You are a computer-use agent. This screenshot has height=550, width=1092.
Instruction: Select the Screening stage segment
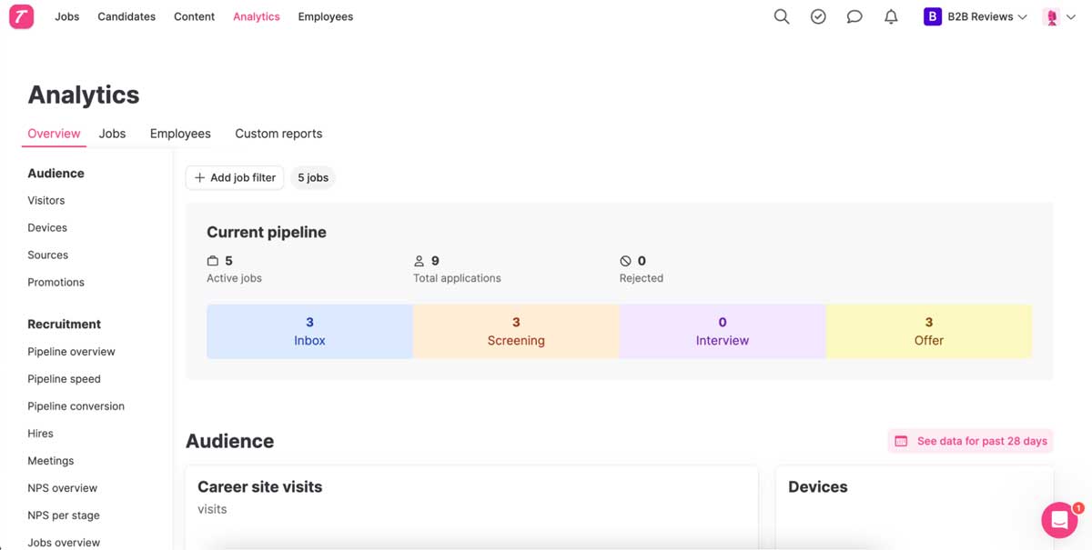click(515, 331)
